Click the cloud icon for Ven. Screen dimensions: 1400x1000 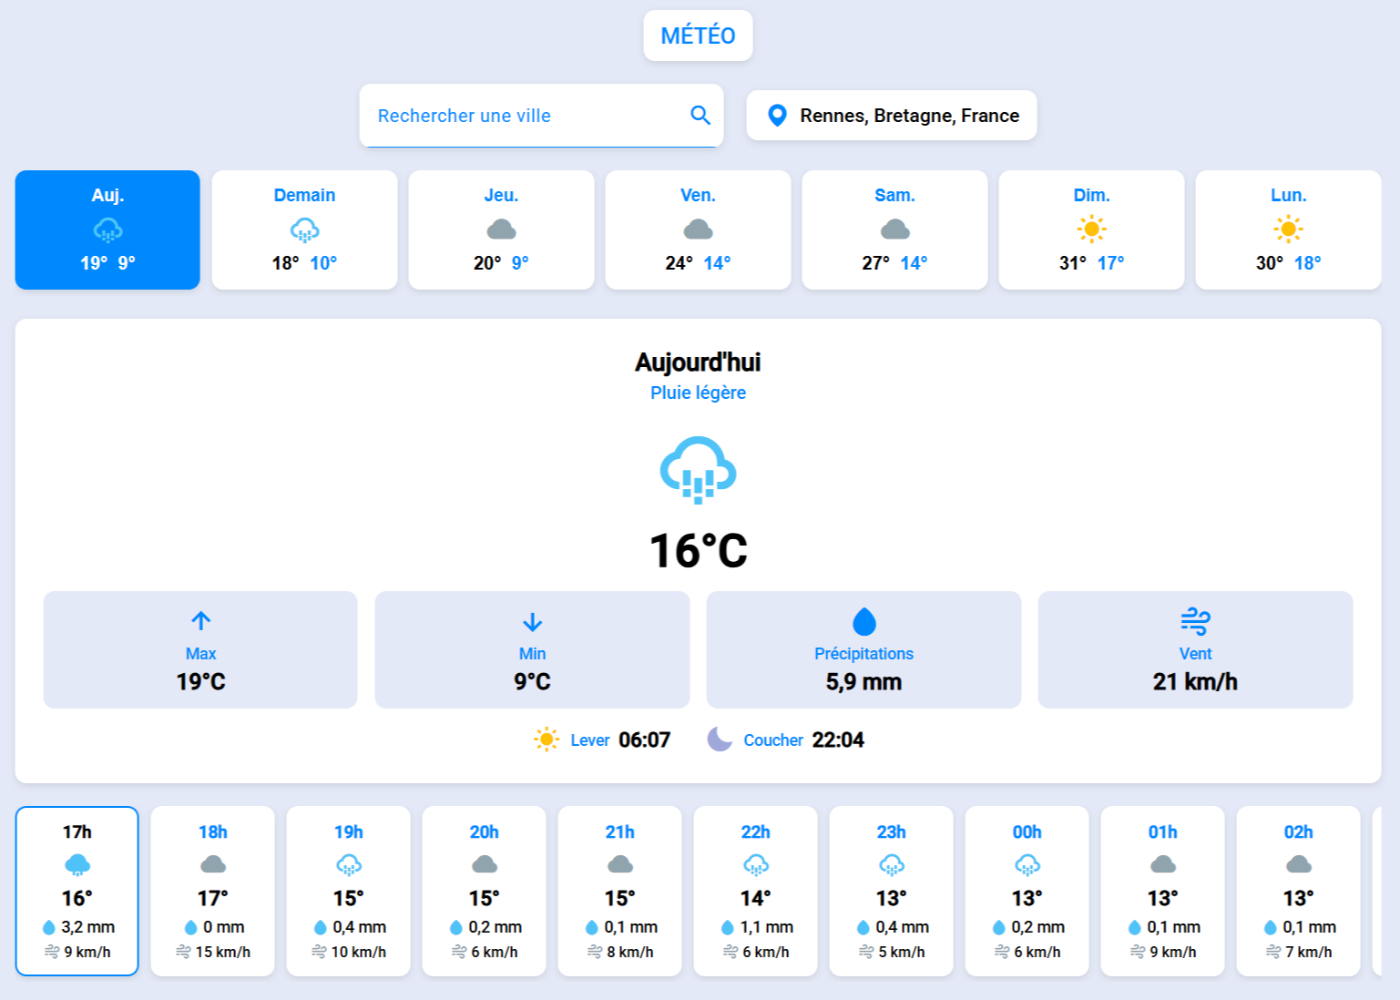698,230
